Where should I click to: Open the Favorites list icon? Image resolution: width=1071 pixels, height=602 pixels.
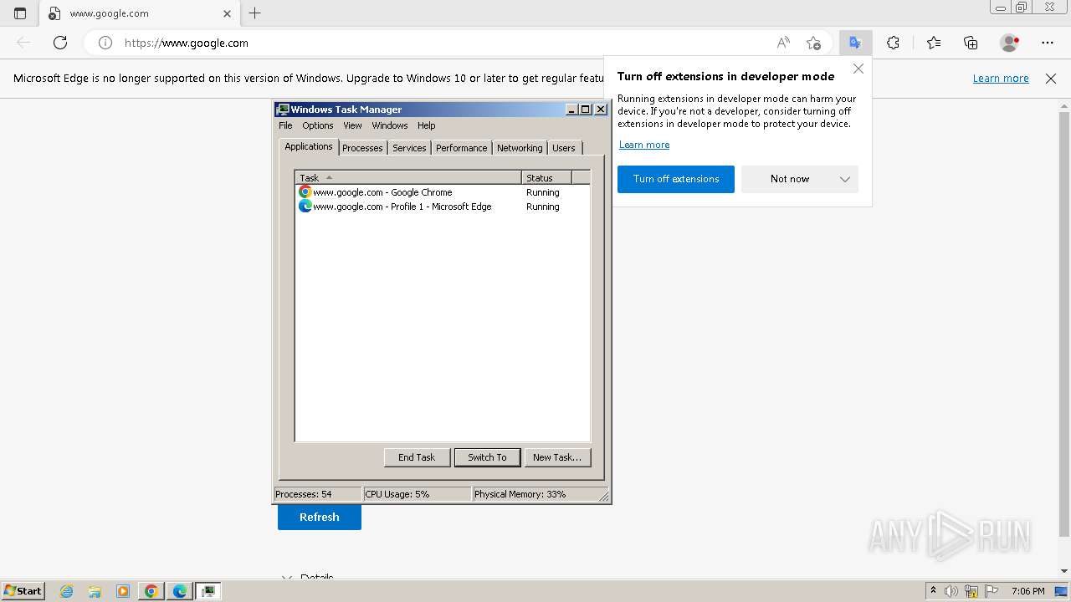coord(934,43)
